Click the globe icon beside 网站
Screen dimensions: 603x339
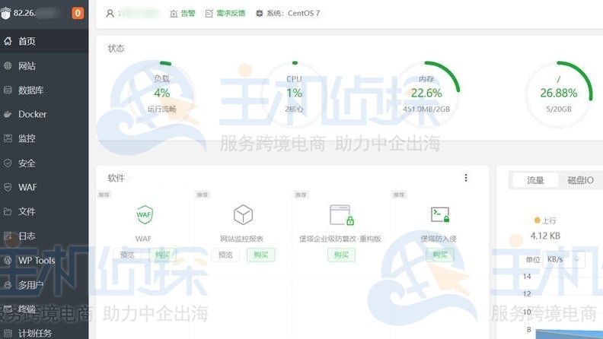point(8,65)
